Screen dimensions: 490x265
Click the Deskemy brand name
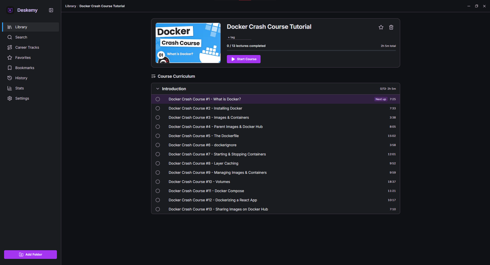27,10
